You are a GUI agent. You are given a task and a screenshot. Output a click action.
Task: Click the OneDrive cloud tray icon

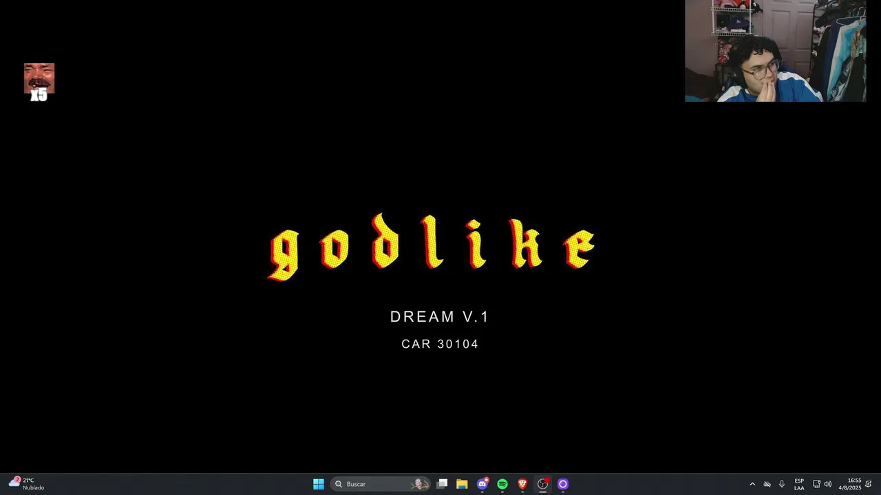(x=767, y=484)
